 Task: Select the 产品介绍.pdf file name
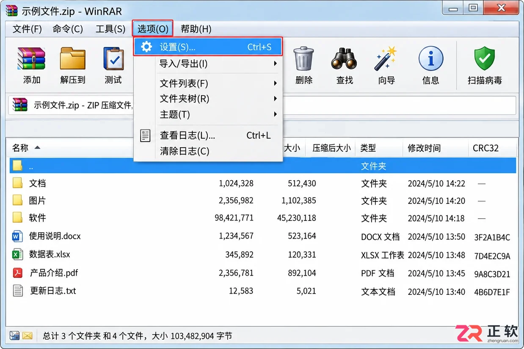pos(54,273)
